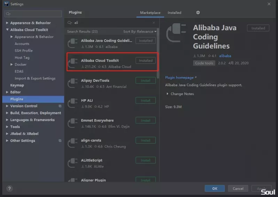278x197 pixels.
Task: Expand the Docker tree node
Action: 11,65
